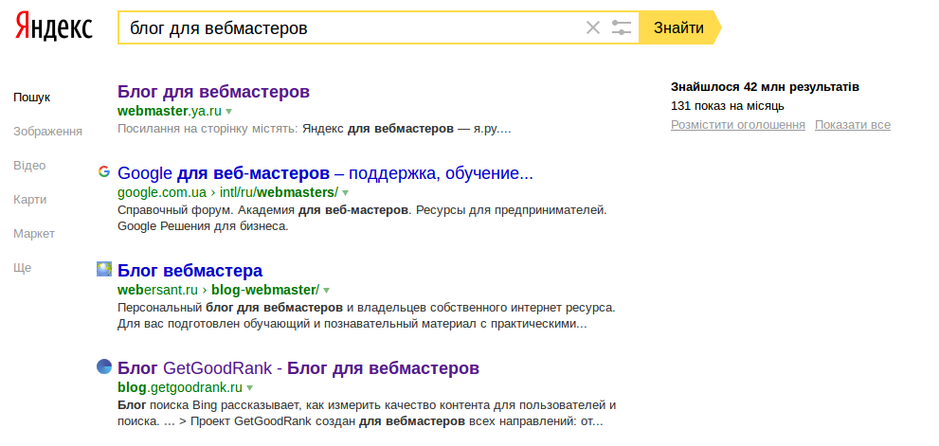Expand the arrow after blog-webmaster/
This screenshot has width=939, height=446.
pos(326,291)
